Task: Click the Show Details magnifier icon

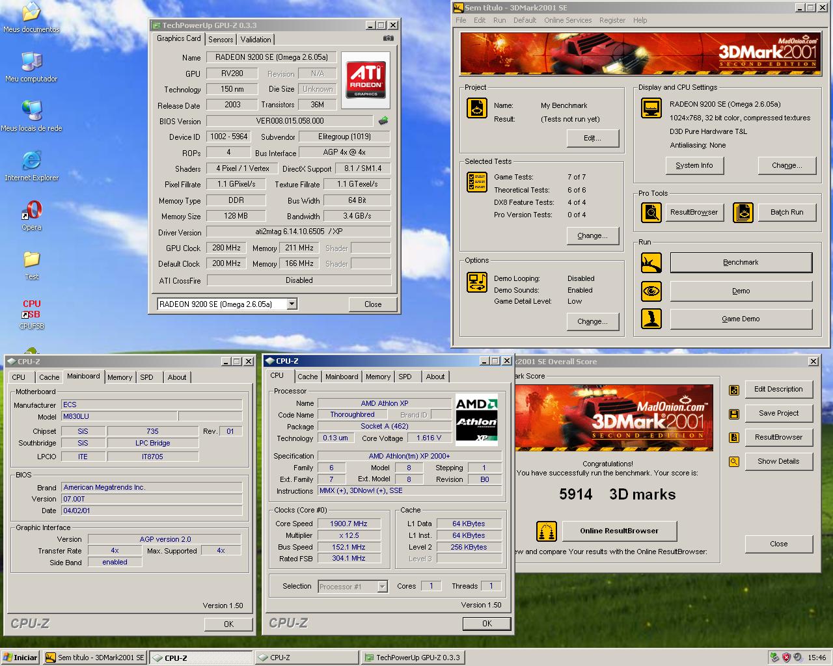Action: [x=734, y=462]
